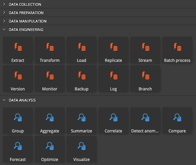
Task: Click the DATA MANIPULATION header text
Action: 28,21
